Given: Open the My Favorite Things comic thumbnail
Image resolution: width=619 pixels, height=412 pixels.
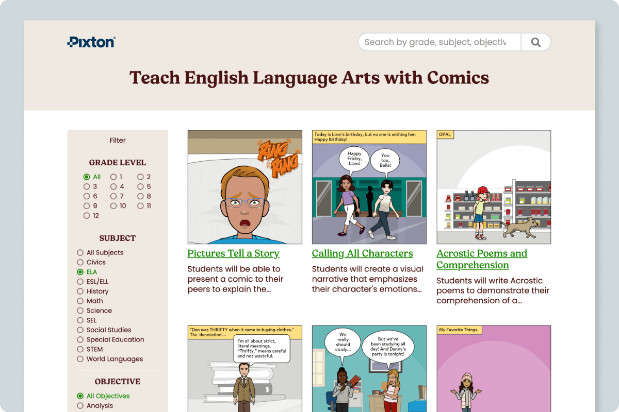Looking at the screenshot, I should pyautogui.click(x=494, y=368).
